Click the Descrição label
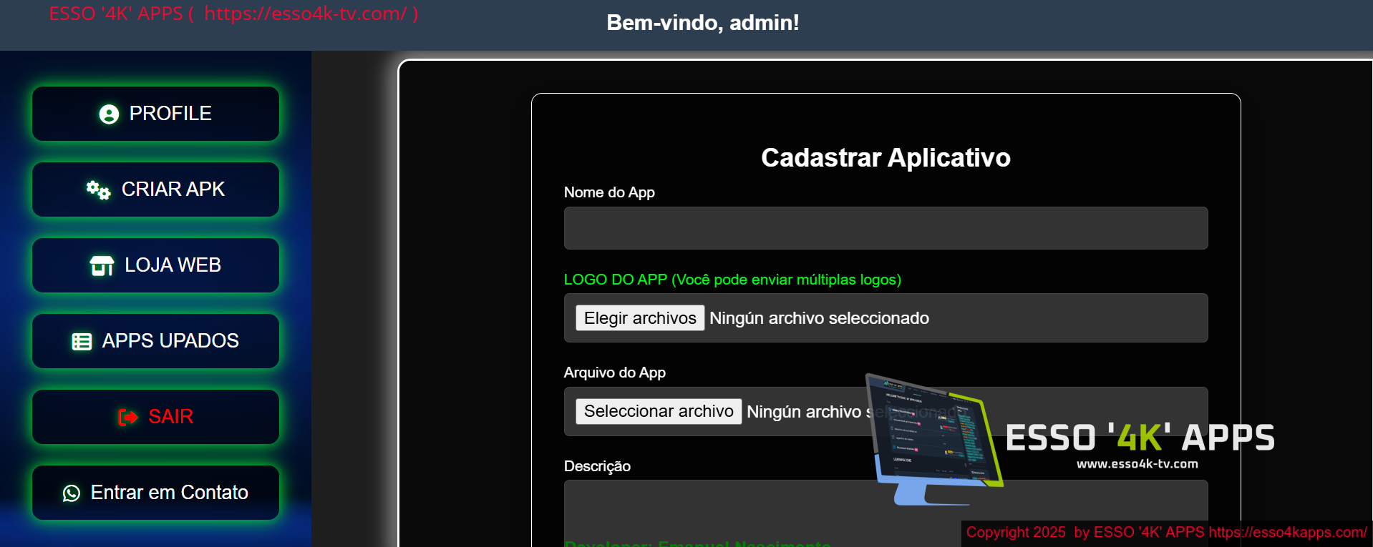Viewport: 1373px width, 547px height. point(597,466)
